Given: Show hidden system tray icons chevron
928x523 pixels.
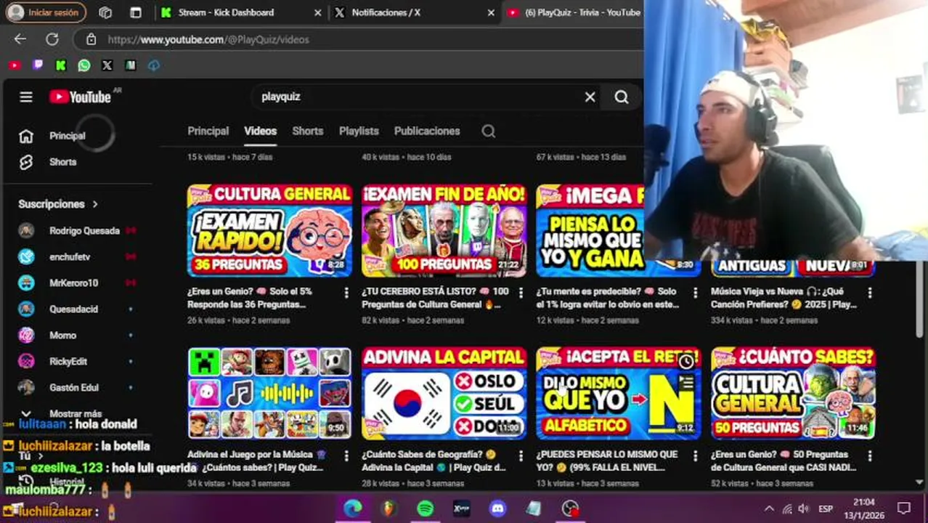Looking at the screenshot, I should pos(769,508).
